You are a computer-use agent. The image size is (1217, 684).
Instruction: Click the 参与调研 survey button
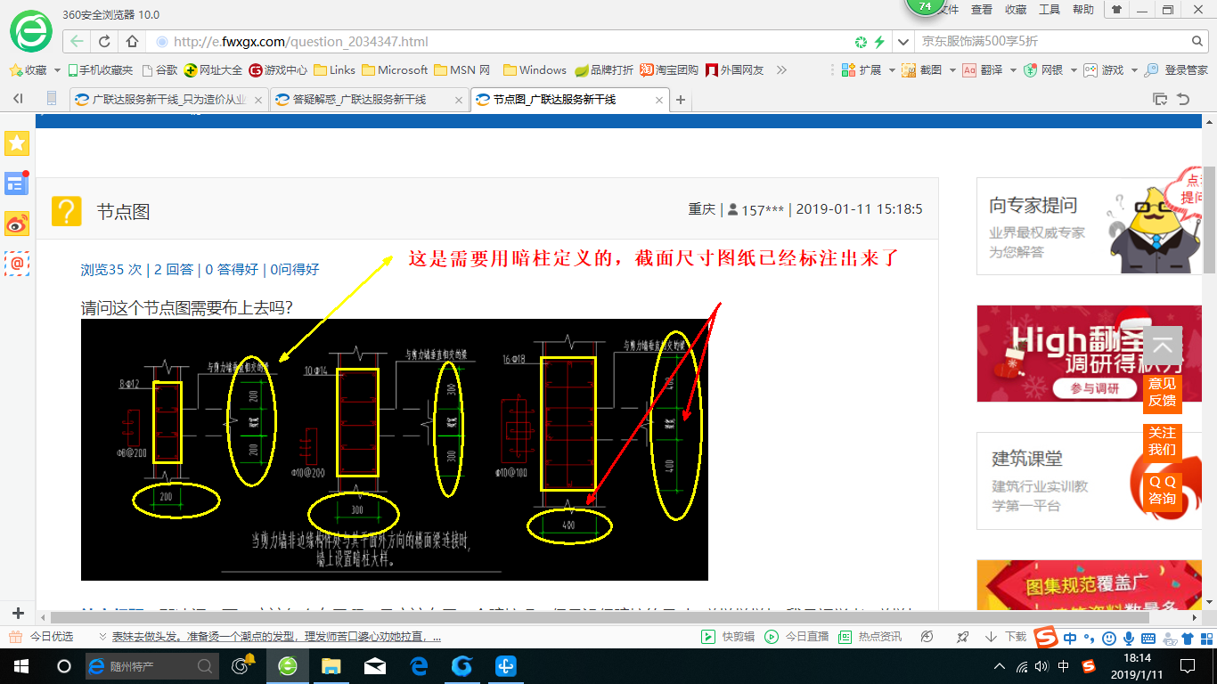tap(1094, 389)
